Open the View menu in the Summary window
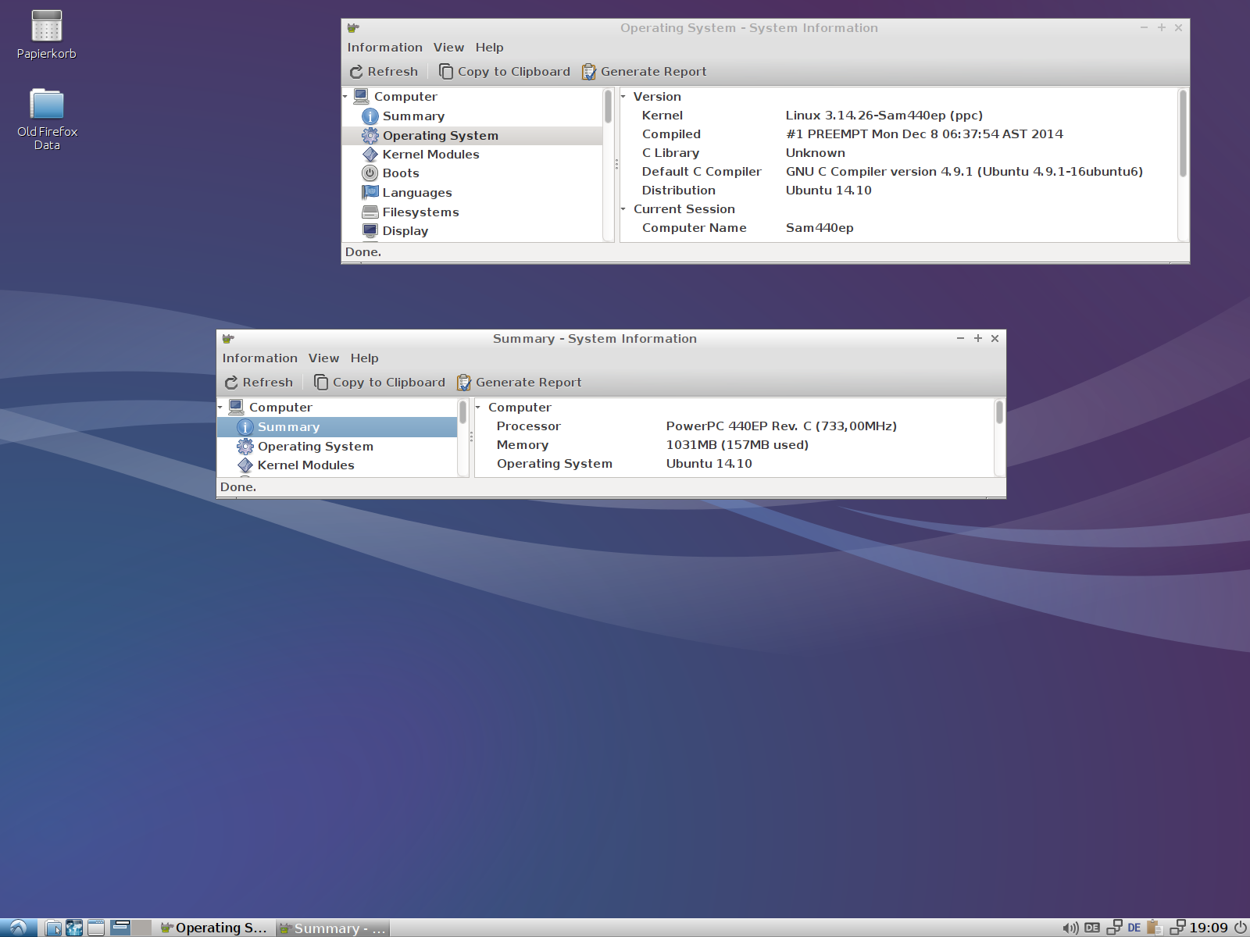 [323, 358]
